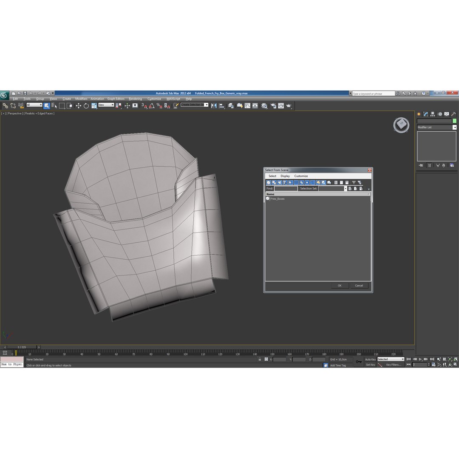Select the Move tool
459x459 pixels.
pos(79,106)
